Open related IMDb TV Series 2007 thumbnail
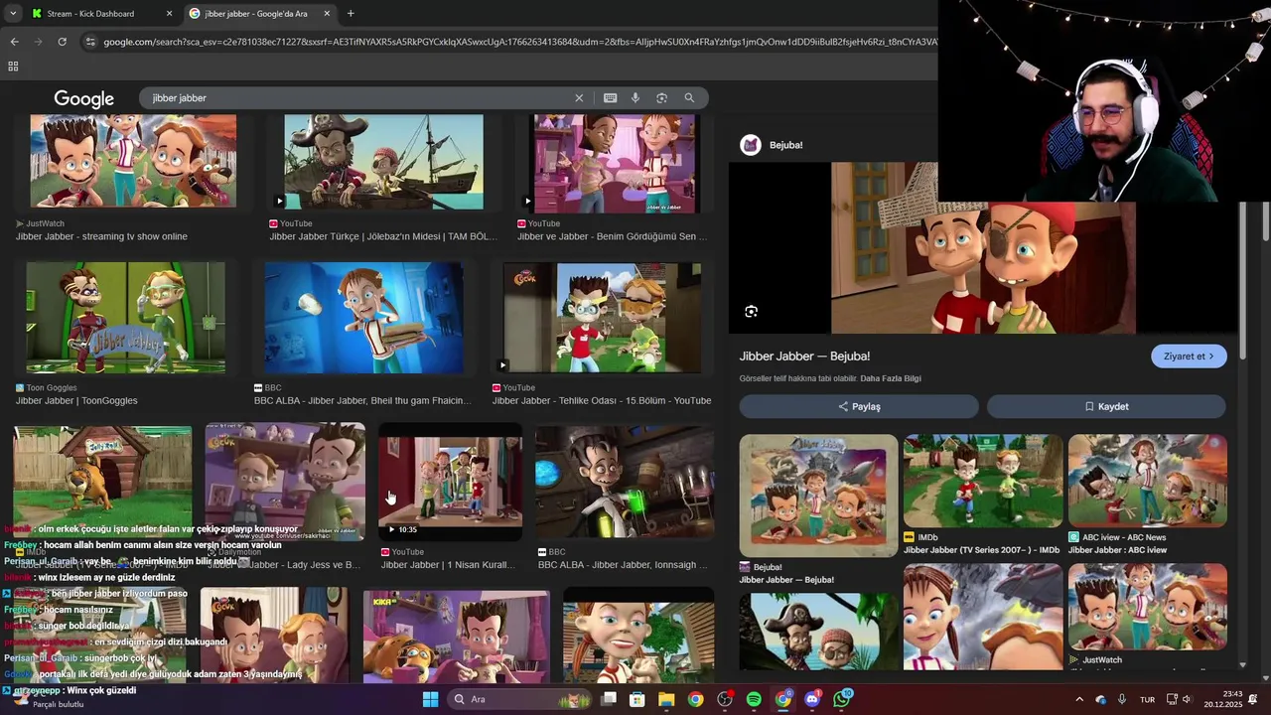The width and height of the screenshot is (1271, 715). [x=983, y=481]
